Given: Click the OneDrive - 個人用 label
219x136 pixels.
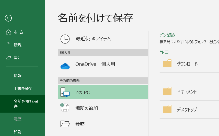Looking at the screenshot, I should 95,64.
